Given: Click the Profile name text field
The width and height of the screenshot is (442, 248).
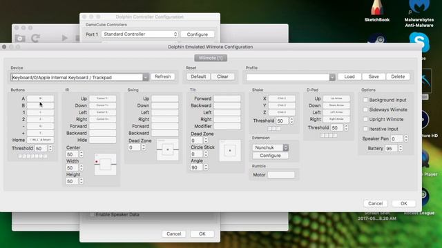Looking at the screenshot, I should coord(288,77).
